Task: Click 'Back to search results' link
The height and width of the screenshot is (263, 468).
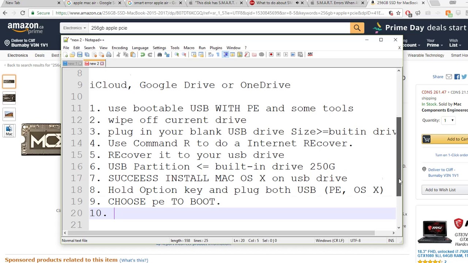Action: point(33,65)
